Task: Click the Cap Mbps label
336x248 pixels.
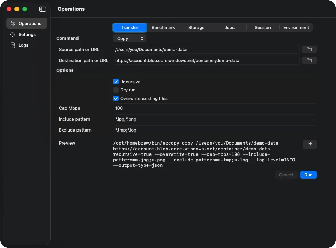Action: click(69, 108)
